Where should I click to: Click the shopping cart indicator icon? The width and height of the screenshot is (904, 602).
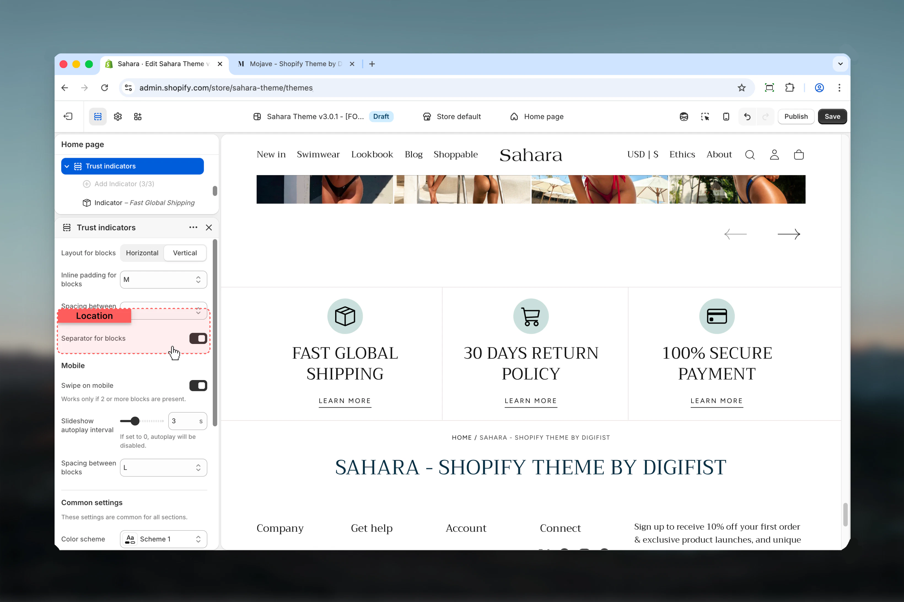tap(531, 316)
